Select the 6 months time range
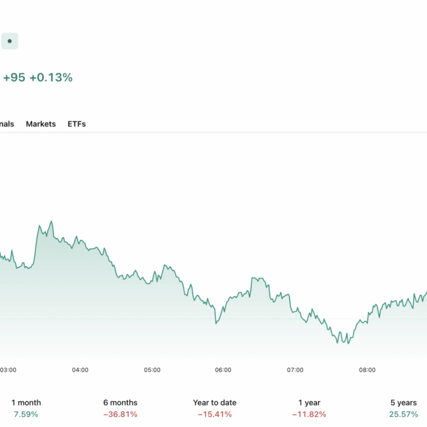427x427 pixels. click(x=120, y=402)
